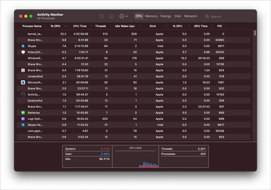This screenshot has height=190, width=271.
Task: Click the vertical scrollbar of the process list
Action: pos(255,33)
